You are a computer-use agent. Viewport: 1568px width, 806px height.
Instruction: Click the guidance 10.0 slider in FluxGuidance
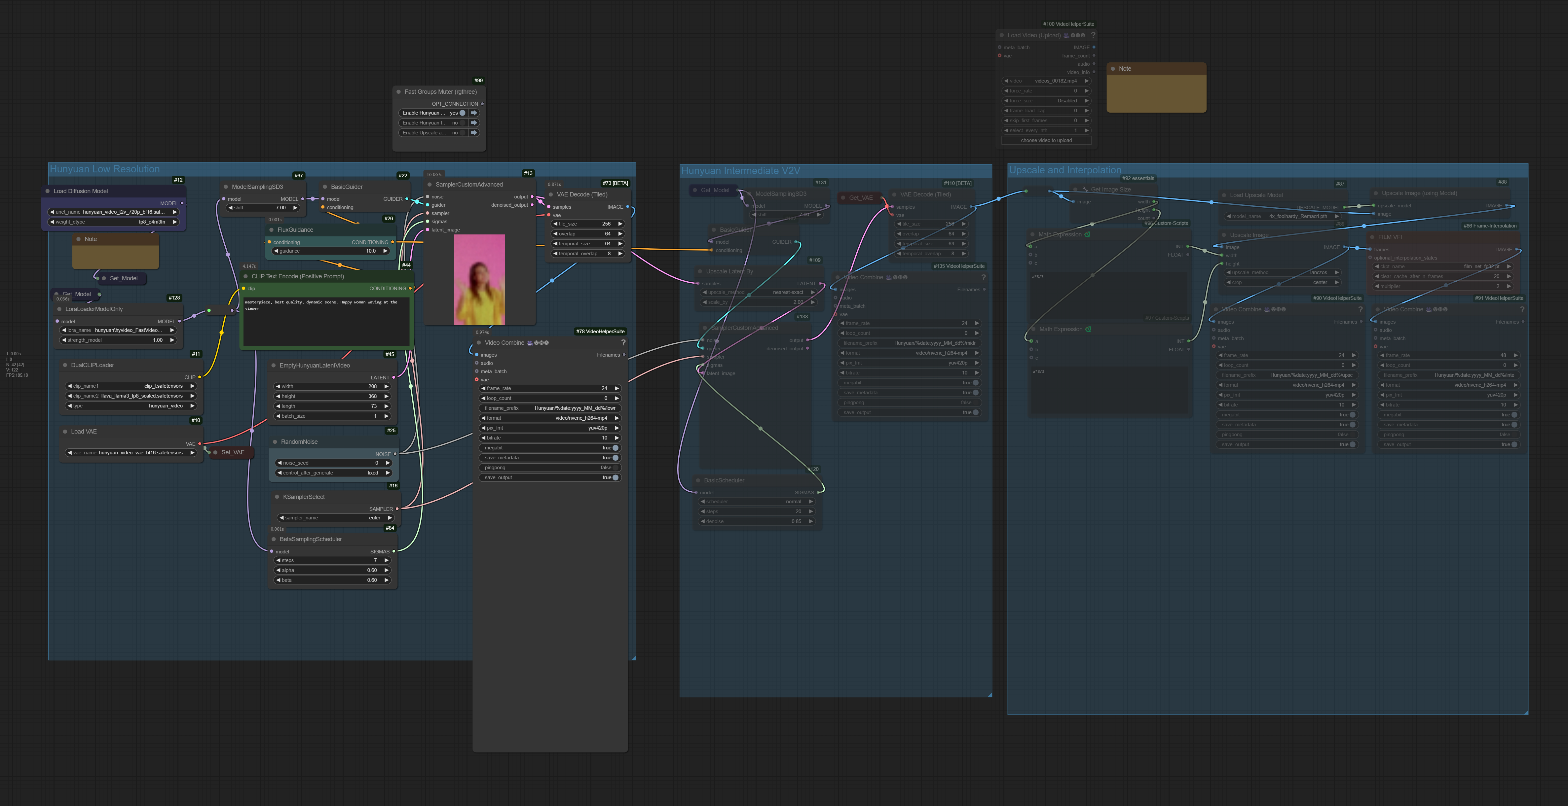pyautogui.click(x=331, y=251)
